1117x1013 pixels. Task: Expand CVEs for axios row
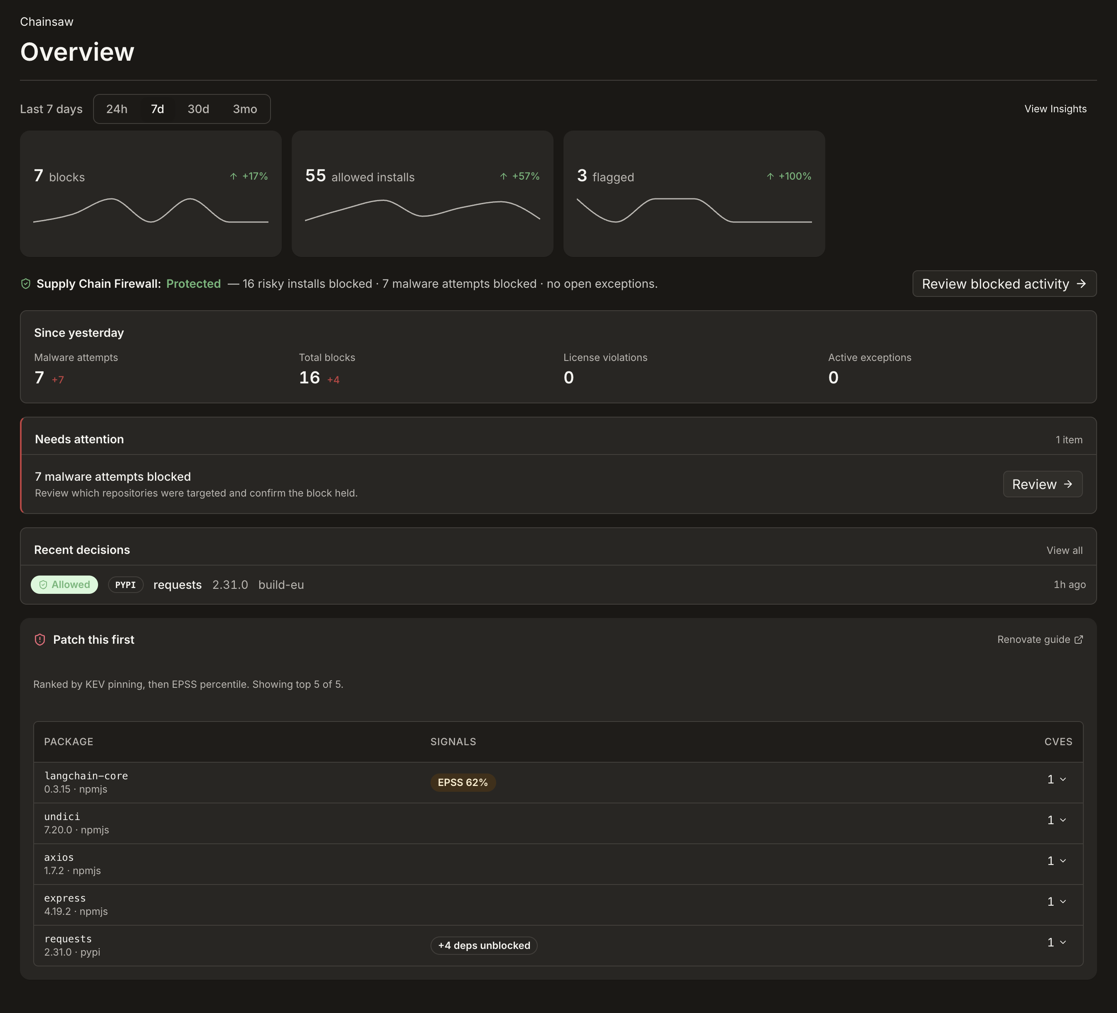(1057, 861)
